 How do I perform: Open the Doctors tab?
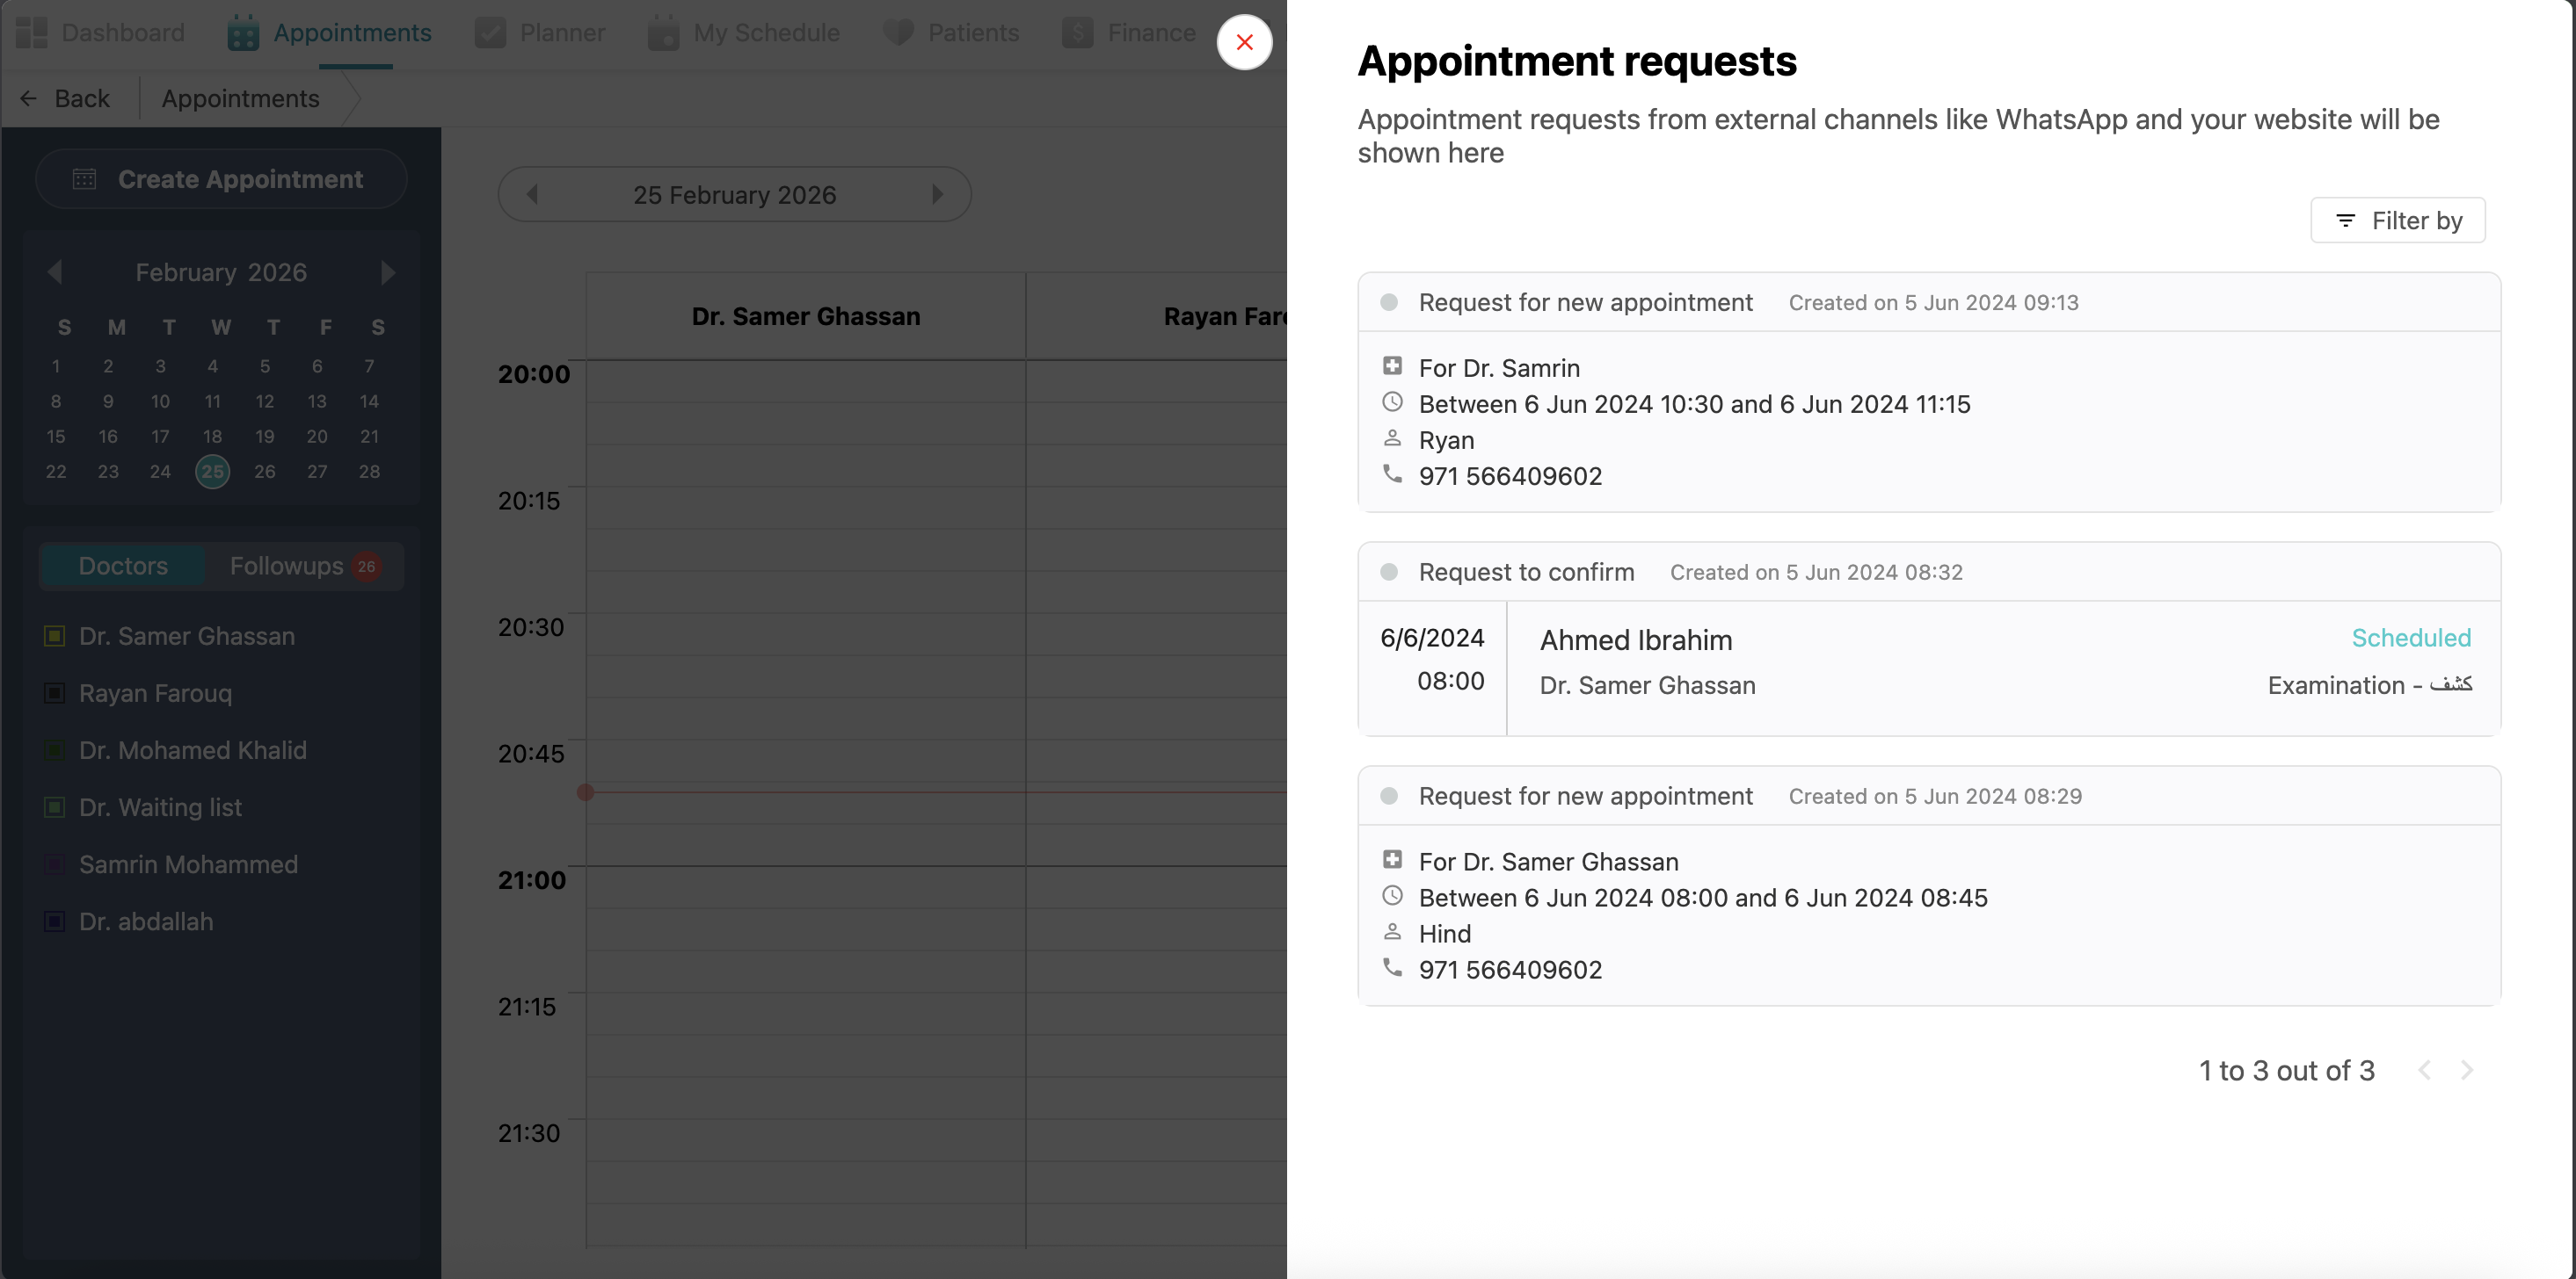click(122, 566)
